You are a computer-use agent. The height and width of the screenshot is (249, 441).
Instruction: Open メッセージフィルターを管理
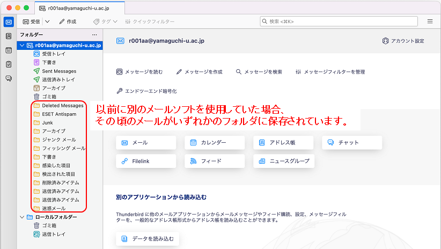point(330,72)
